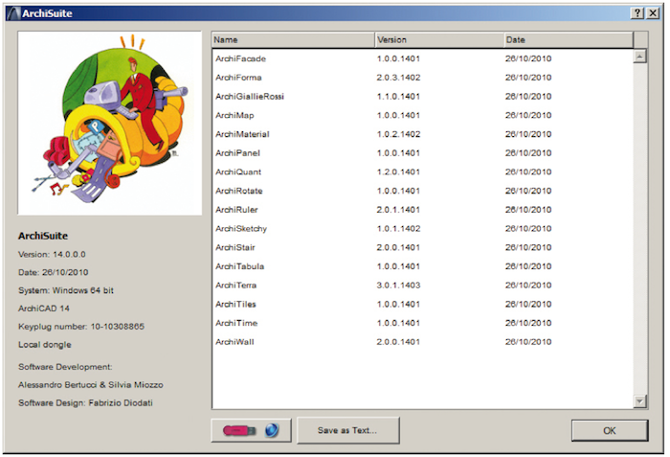The height and width of the screenshot is (457, 670).
Task: Click the date in the ArchiWall row
Action: click(528, 341)
